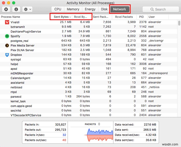Viewport: 181px width, 147px height.
Task: Select the helpd process
Action: [x=14, y=64]
